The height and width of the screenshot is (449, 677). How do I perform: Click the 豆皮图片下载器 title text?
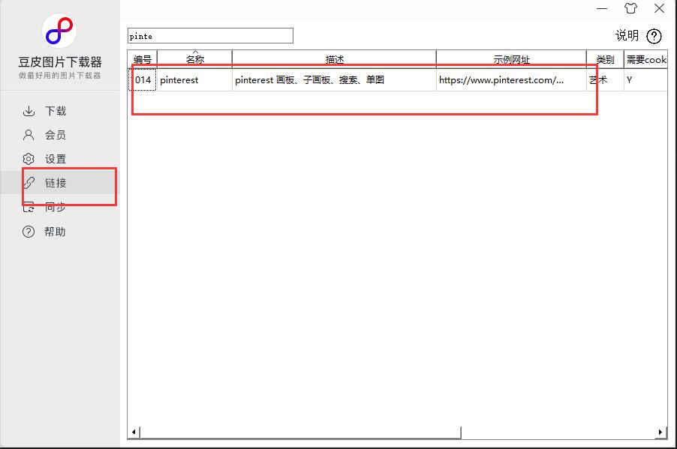[x=59, y=62]
